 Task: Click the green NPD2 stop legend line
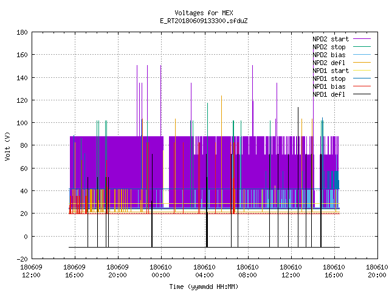pos(362,47)
